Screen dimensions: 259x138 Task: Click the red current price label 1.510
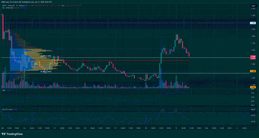pyautogui.click(x=253, y=56)
